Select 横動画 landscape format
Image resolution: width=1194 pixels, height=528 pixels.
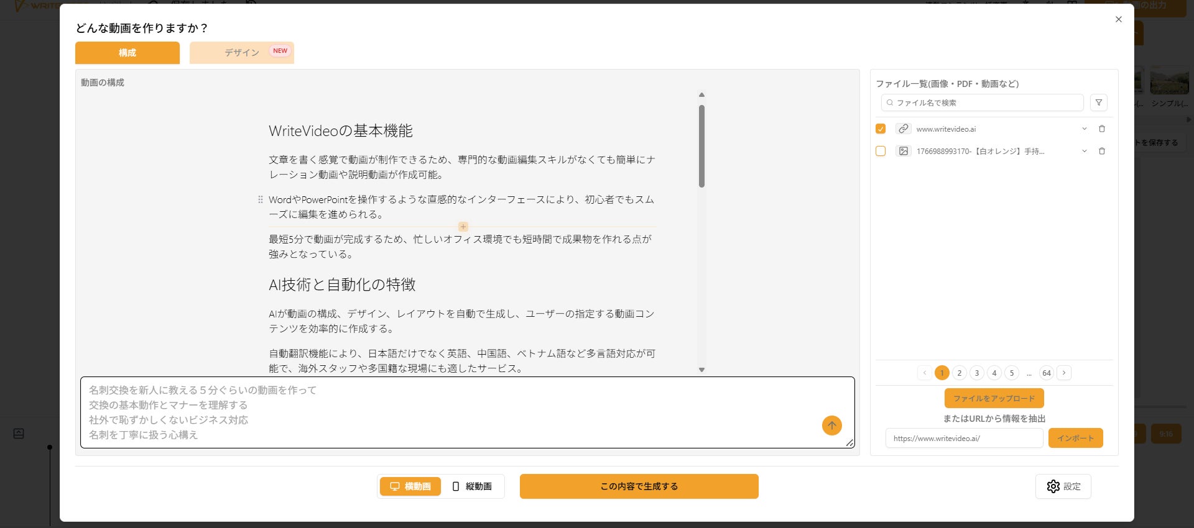click(x=410, y=486)
